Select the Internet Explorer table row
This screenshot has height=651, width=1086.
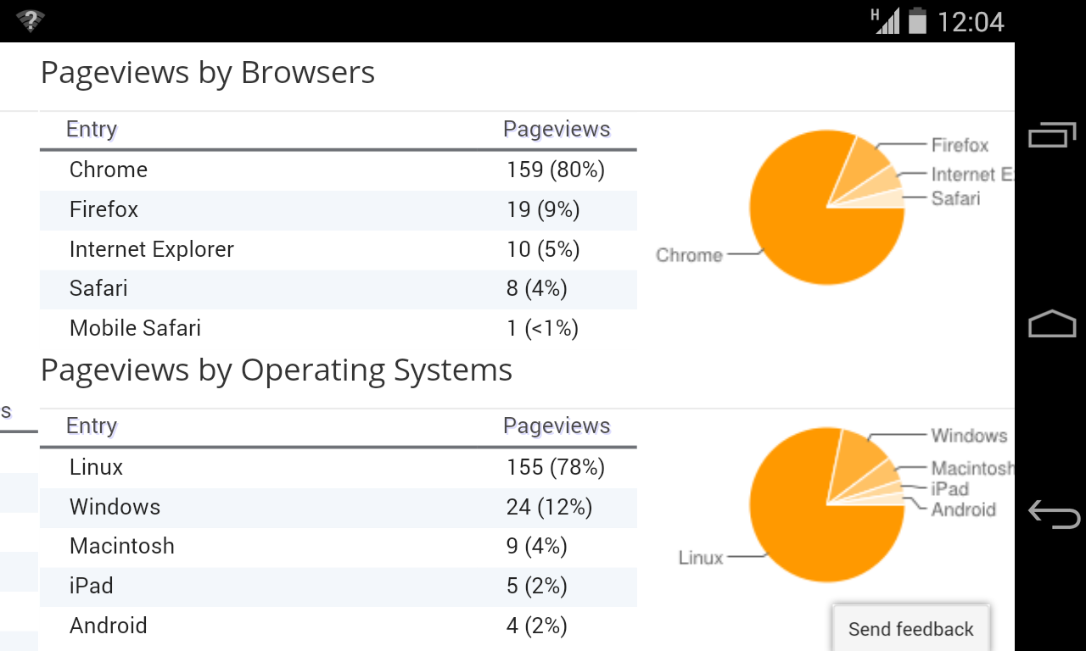[x=338, y=250]
